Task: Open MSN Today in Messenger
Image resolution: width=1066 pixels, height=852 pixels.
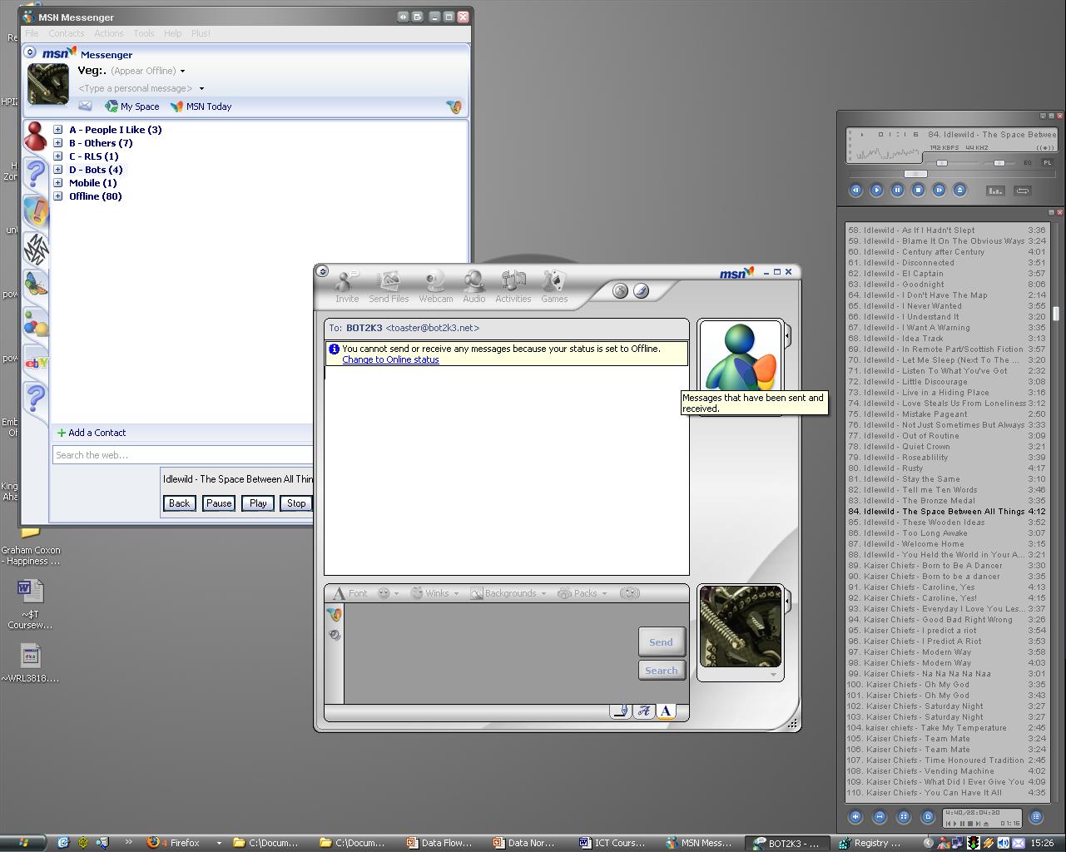Action: 201,106
